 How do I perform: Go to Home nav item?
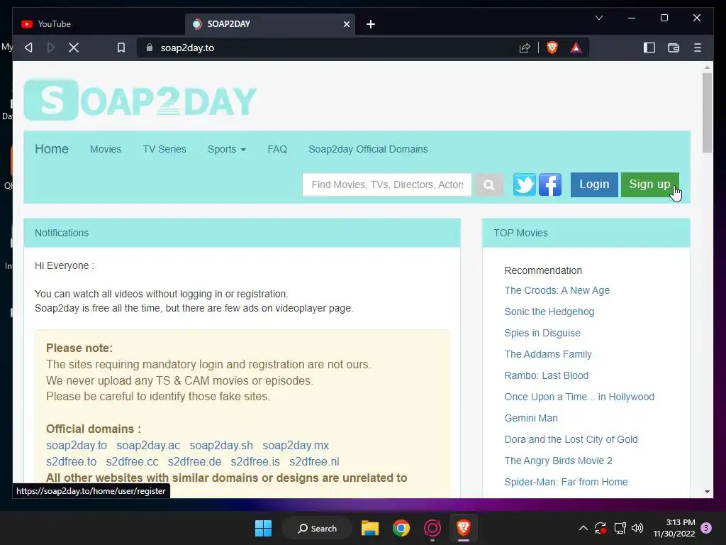(x=52, y=149)
